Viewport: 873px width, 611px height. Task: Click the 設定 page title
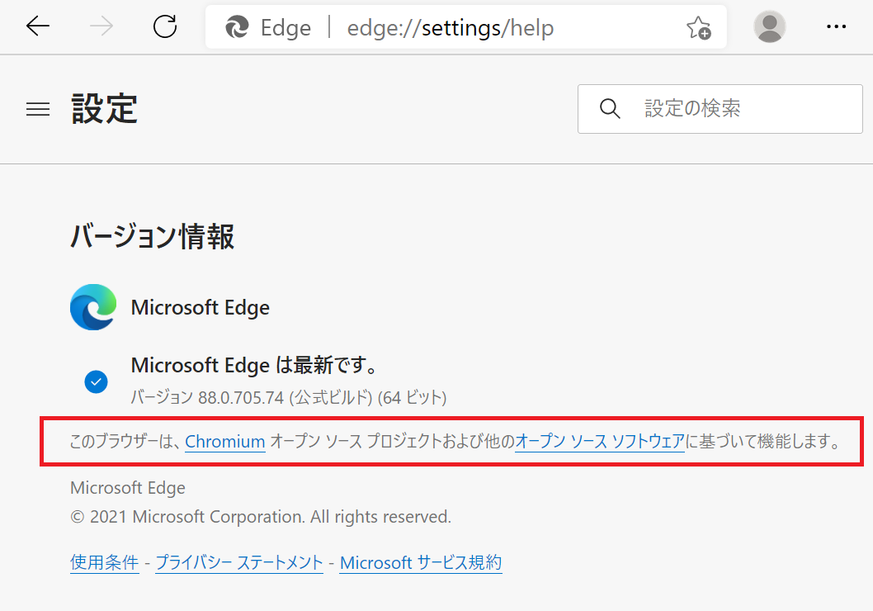click(105, 109)
